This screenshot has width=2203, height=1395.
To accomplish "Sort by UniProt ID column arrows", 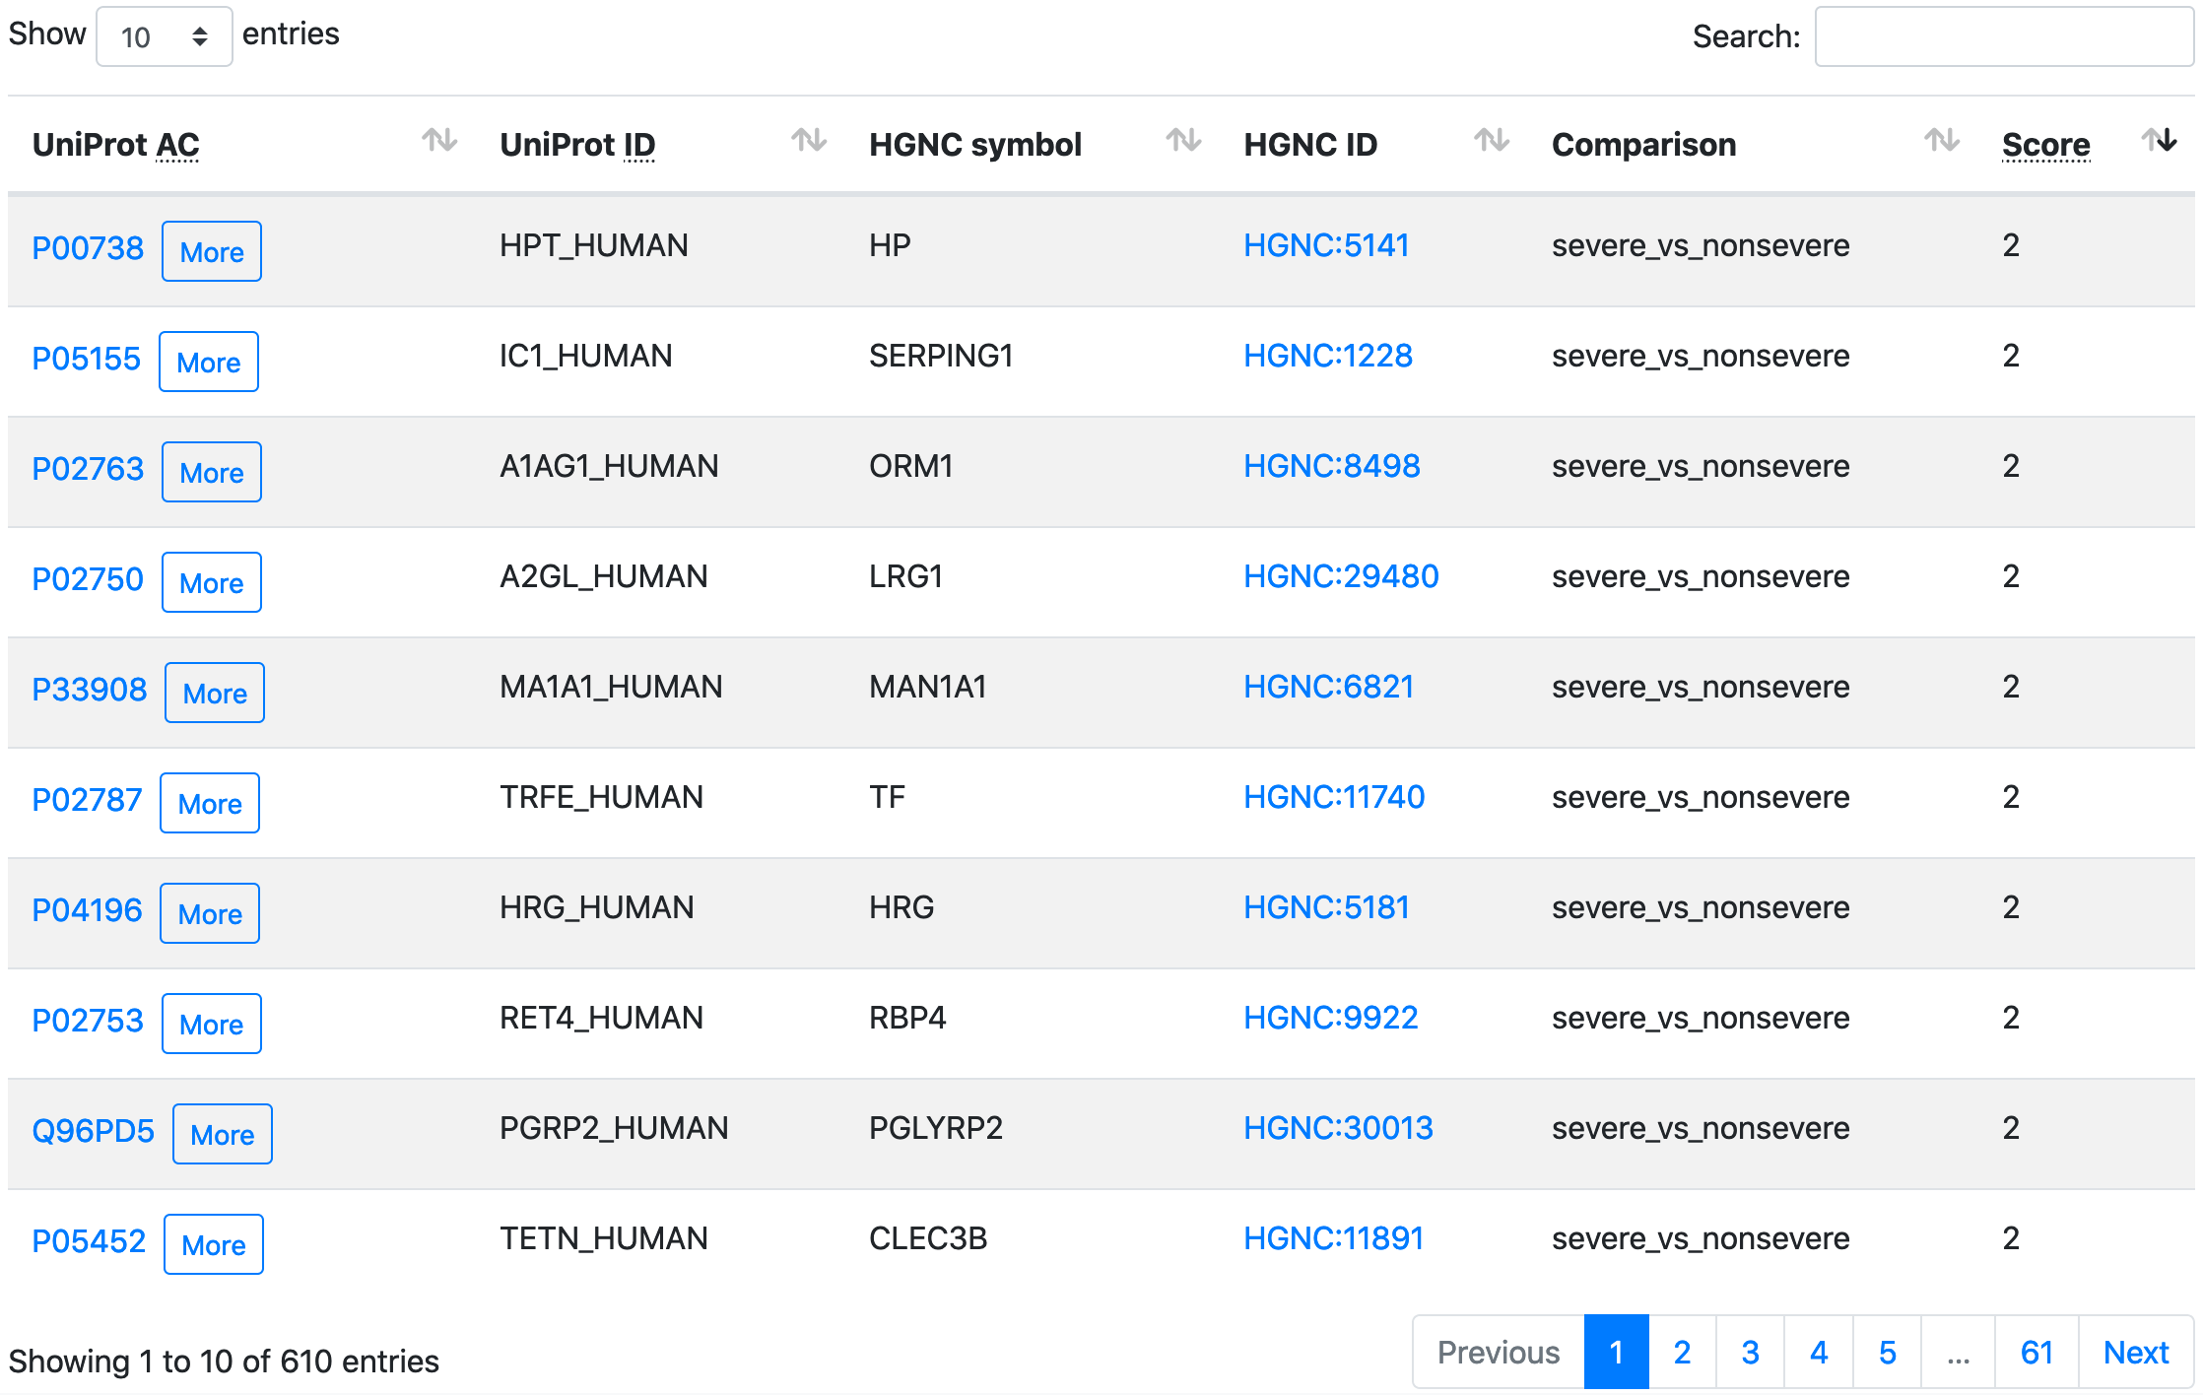I will [809, 141].
